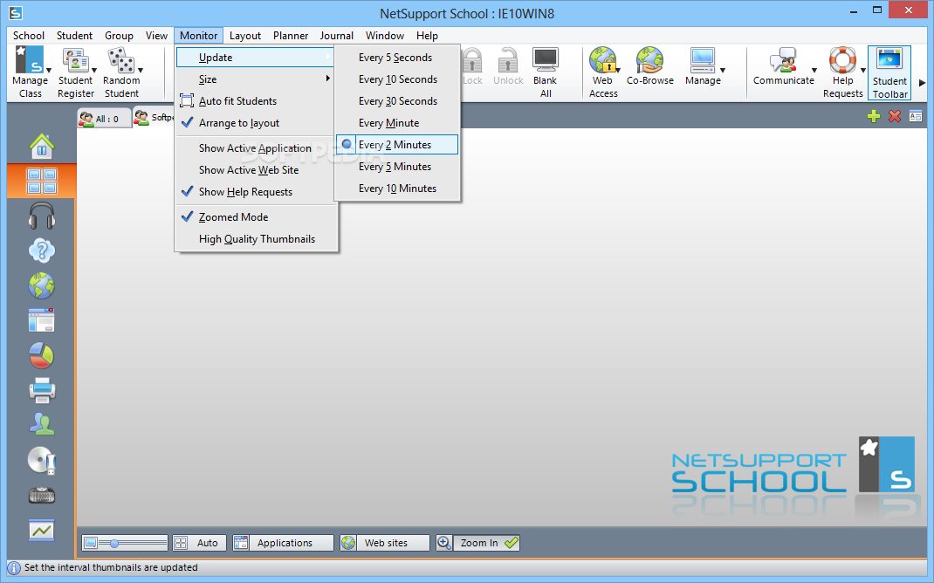934x583 pixels.
Task: Toggle Show Help Requests option
Action: [x=256, y=192]
